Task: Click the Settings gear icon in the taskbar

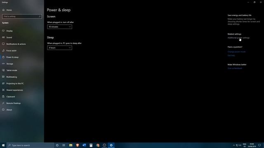Action: (111, 145)
